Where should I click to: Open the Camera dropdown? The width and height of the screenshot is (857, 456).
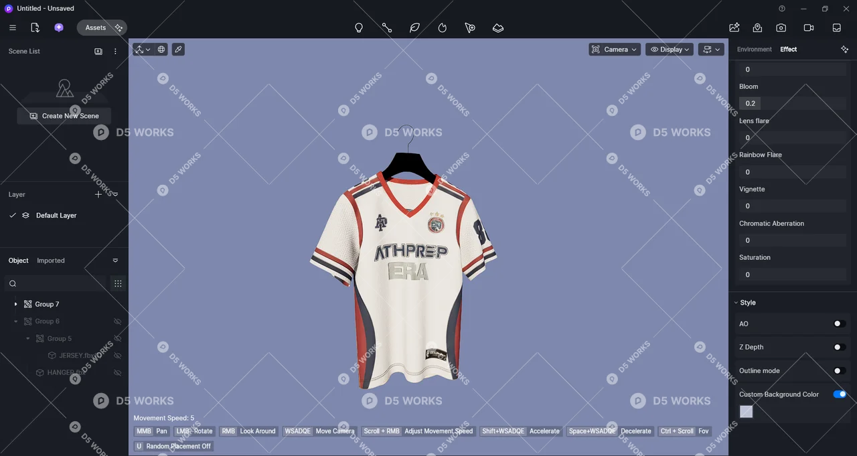(x=614, y=49)
